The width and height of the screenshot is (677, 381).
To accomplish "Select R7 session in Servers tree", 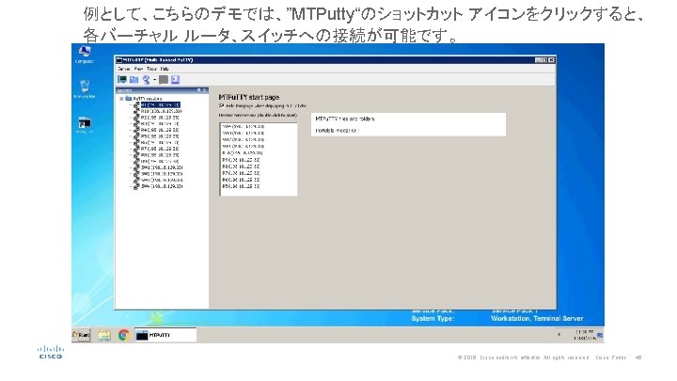I will (160, 149).
